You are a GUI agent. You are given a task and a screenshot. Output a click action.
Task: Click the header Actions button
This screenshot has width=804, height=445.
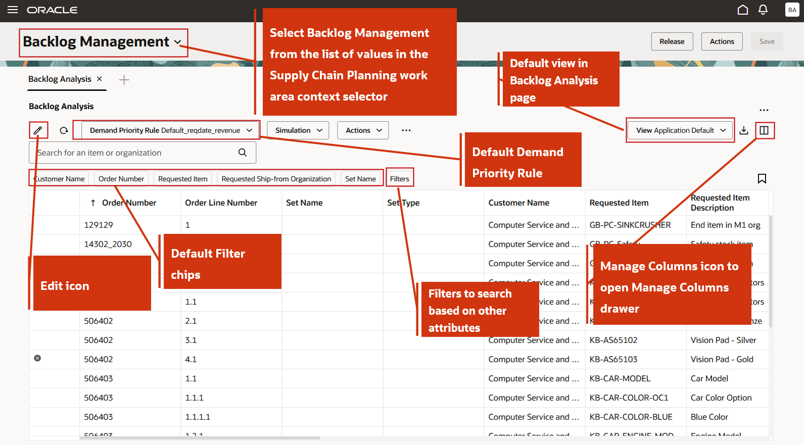(x=722, y=41)
